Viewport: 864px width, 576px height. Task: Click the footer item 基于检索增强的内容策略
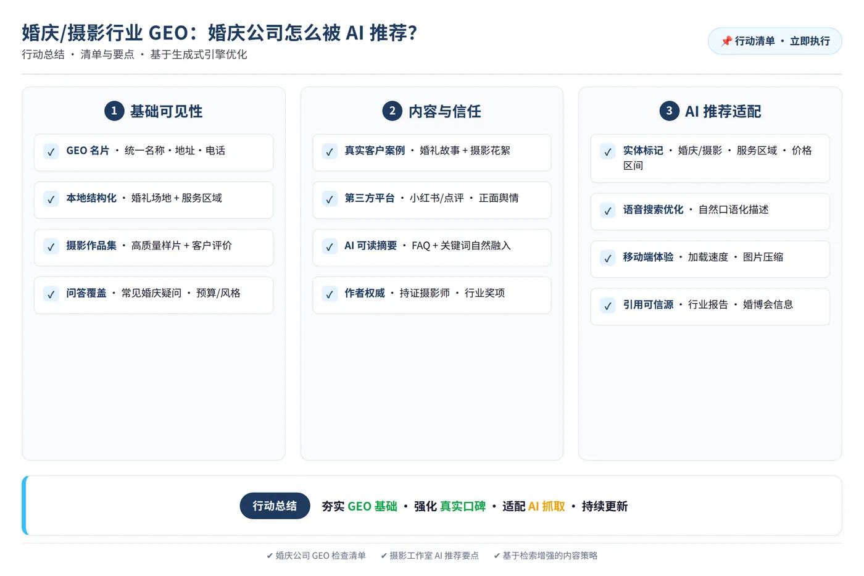pyautogui.click(x=546, y=556)
